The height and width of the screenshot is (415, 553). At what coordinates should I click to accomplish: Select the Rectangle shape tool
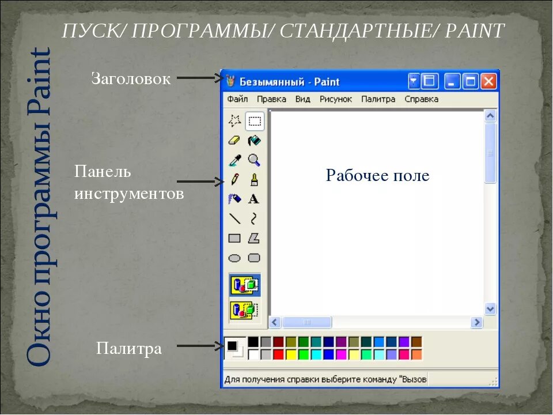coord(234,239)
